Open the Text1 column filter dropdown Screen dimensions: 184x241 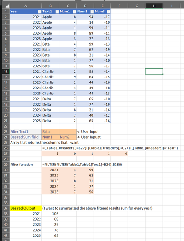tap(57, 12)
